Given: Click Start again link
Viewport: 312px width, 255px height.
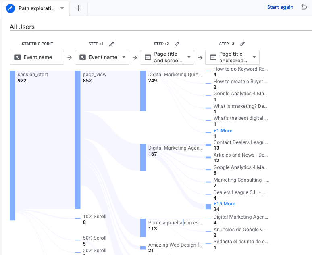Looking at the screenshot, I should 280,7.
